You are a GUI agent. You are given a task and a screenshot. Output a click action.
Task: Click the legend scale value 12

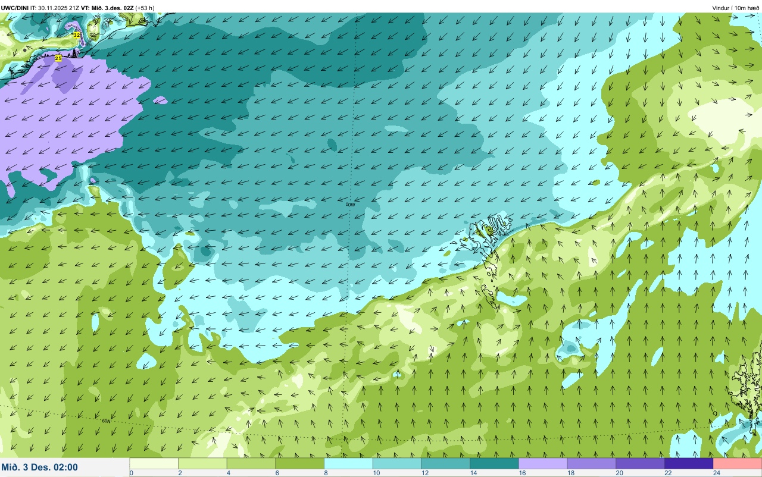[x=424, y=473]
